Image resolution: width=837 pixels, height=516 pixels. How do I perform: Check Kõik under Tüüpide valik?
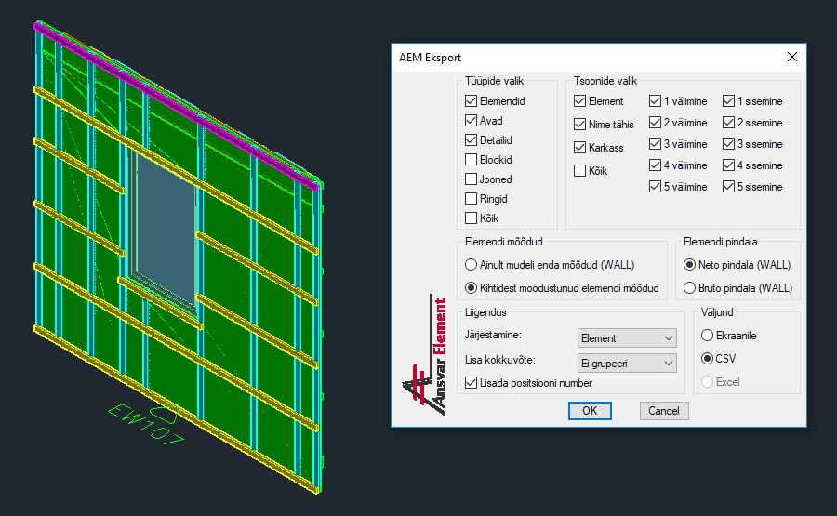471,218
